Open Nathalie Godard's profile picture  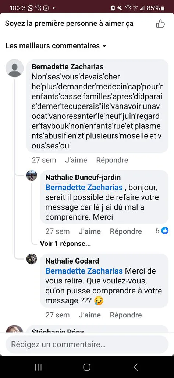pos(32,259)
